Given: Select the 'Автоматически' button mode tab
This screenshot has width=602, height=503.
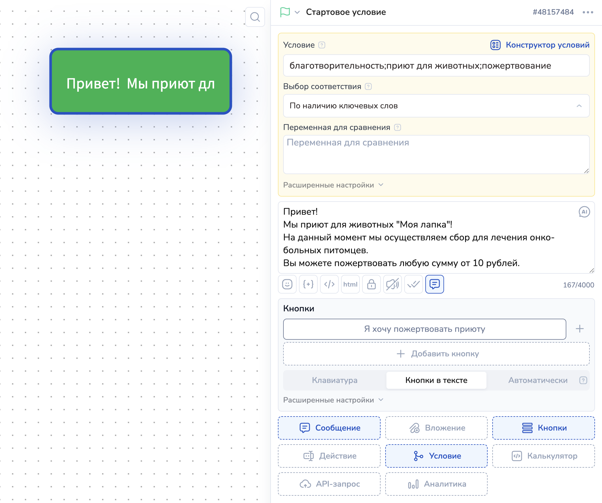Looking at the screenshot, I should point(538,380).
